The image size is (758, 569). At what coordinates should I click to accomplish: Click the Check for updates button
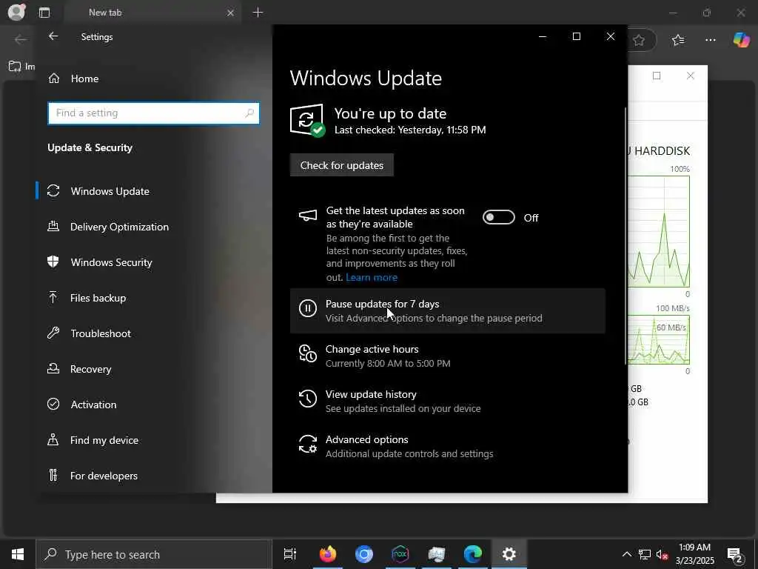tap(342, 165)
